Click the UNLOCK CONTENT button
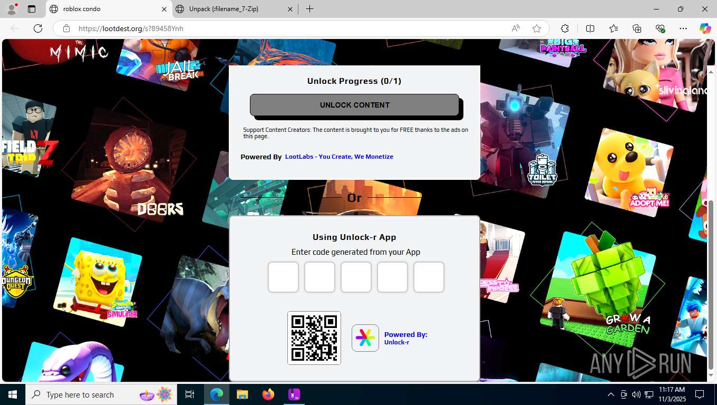This screenshot has width=717, height=405. coord(354,105)
